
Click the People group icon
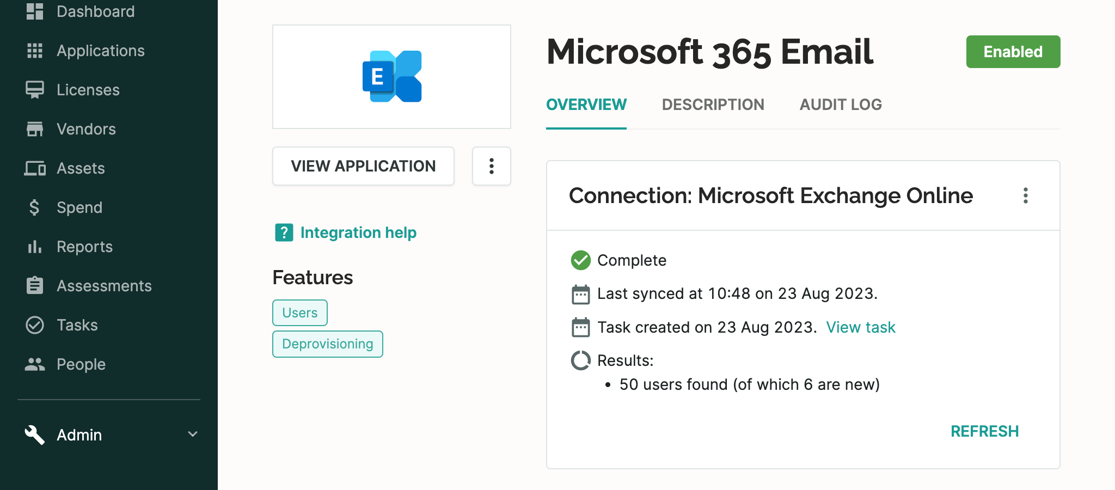(35, 364)
